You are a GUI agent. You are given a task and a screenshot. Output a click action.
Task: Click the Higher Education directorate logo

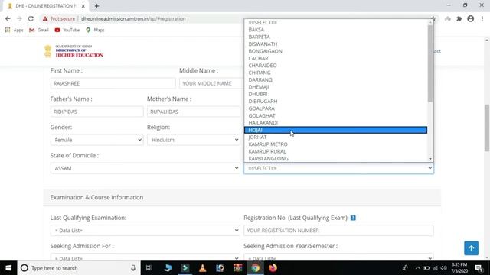coord(73,51)
